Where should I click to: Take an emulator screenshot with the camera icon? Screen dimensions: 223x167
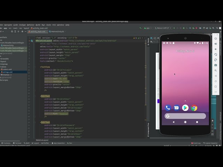click(x=216, y=65)
